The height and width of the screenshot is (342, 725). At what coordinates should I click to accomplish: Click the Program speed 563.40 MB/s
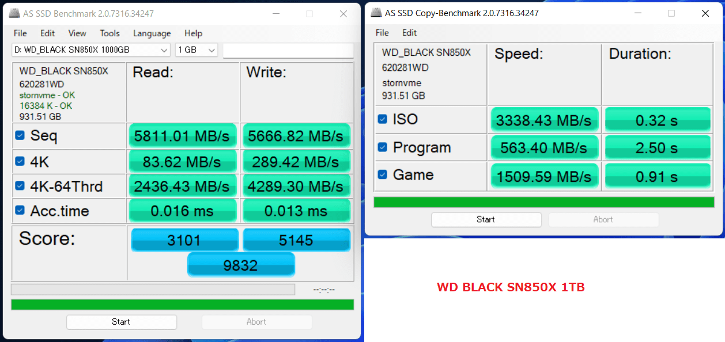(x=545, y=147)
